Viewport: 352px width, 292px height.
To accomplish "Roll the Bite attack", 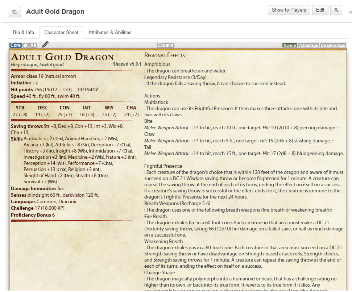I will (148, 121).
